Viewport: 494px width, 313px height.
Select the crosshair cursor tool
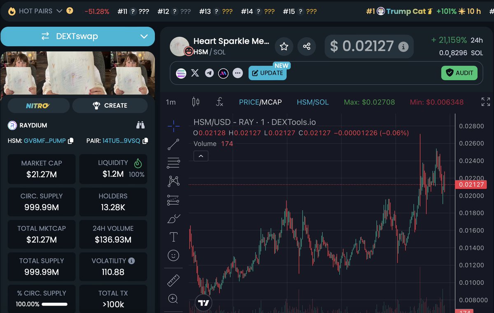point(174,126)
